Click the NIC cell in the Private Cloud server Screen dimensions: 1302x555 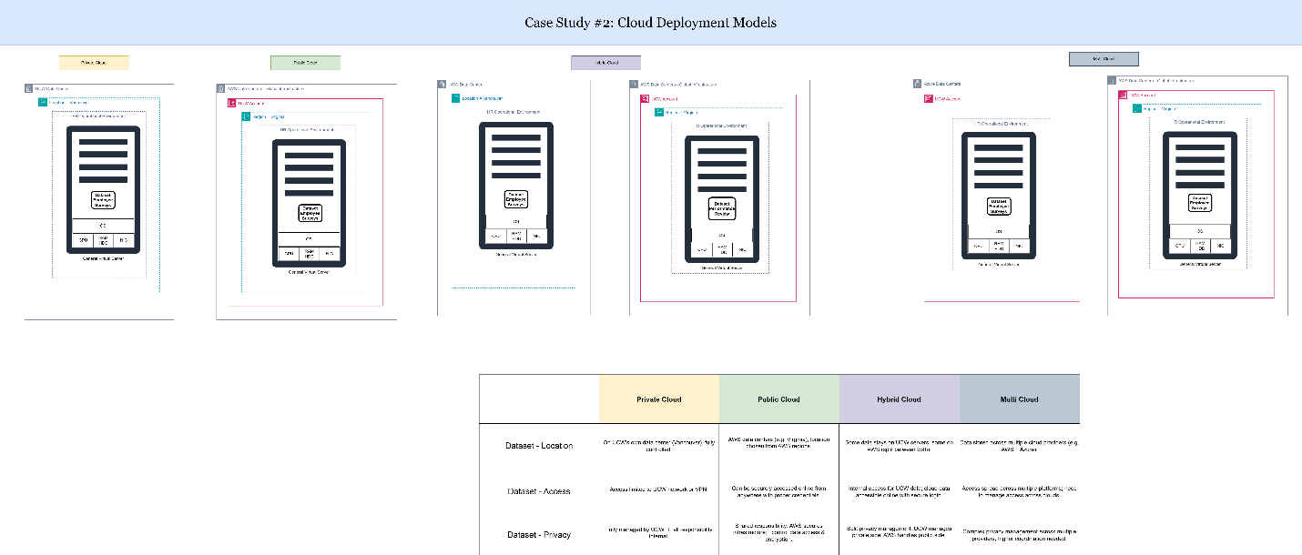point(124,241)
